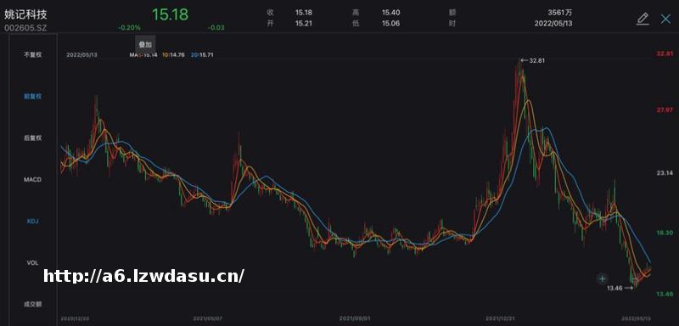Click the MA10 value 14.76 label
This screenshot has width=679, height=326.
point(174,55)
